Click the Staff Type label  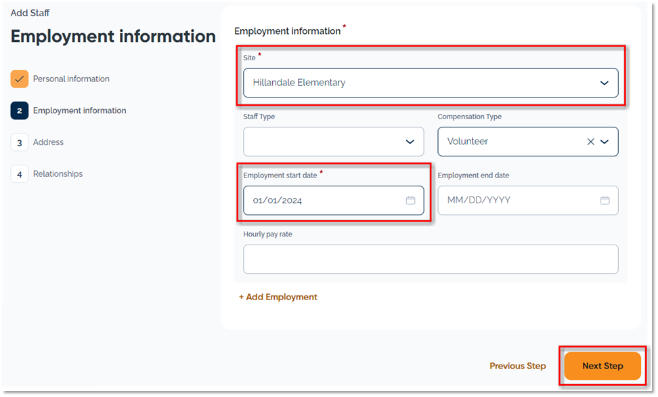[259, 117]
